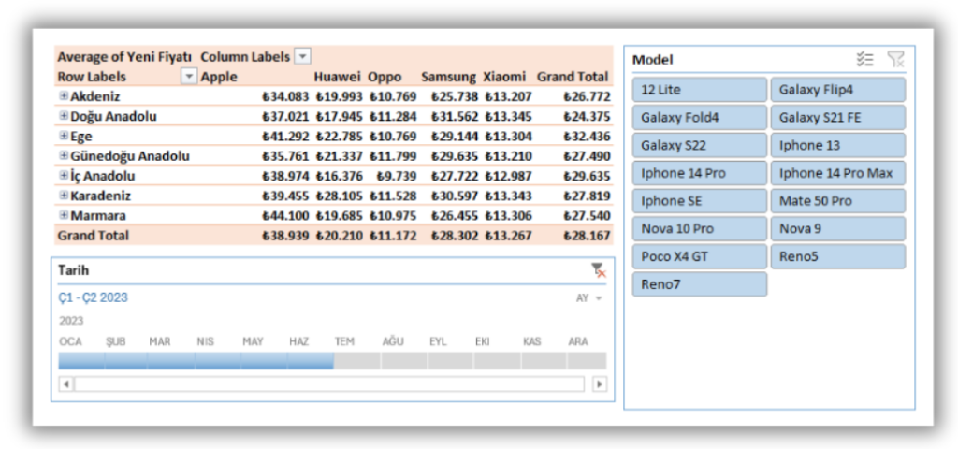The width and height of the screenshot is (958, 449).
Task: Select AĞU month on the timeline
Action: (404, 360)
